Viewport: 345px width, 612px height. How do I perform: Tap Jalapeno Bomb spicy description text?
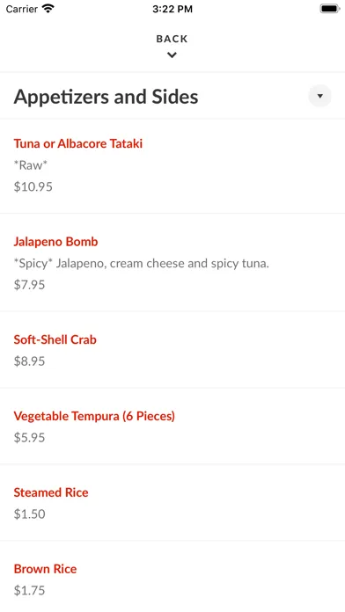tap(142, 264)
